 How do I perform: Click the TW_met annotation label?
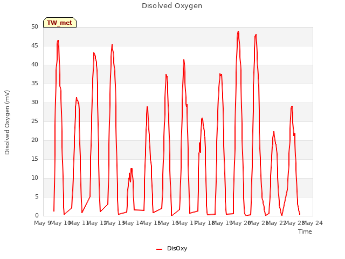60,23
